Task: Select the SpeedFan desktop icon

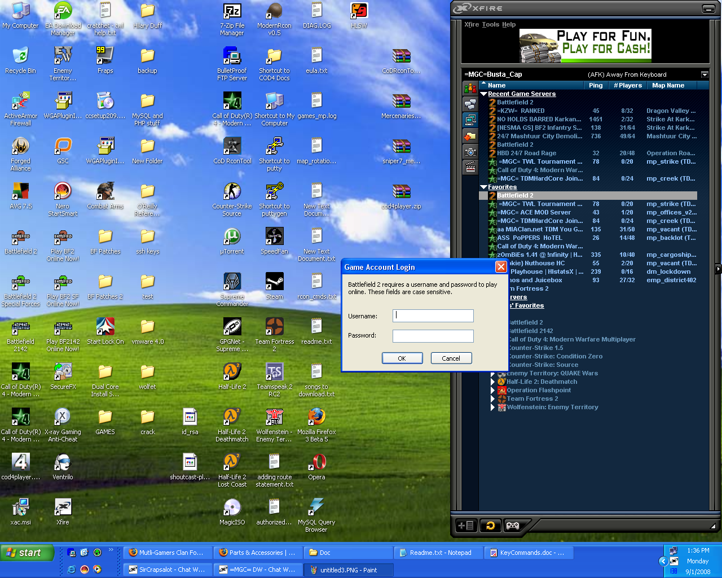Action: pos(275,240)
